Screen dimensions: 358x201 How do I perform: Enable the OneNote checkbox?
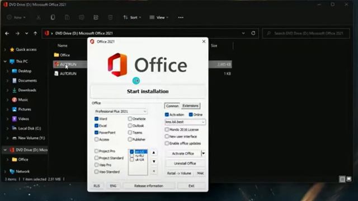pos(130,119)
